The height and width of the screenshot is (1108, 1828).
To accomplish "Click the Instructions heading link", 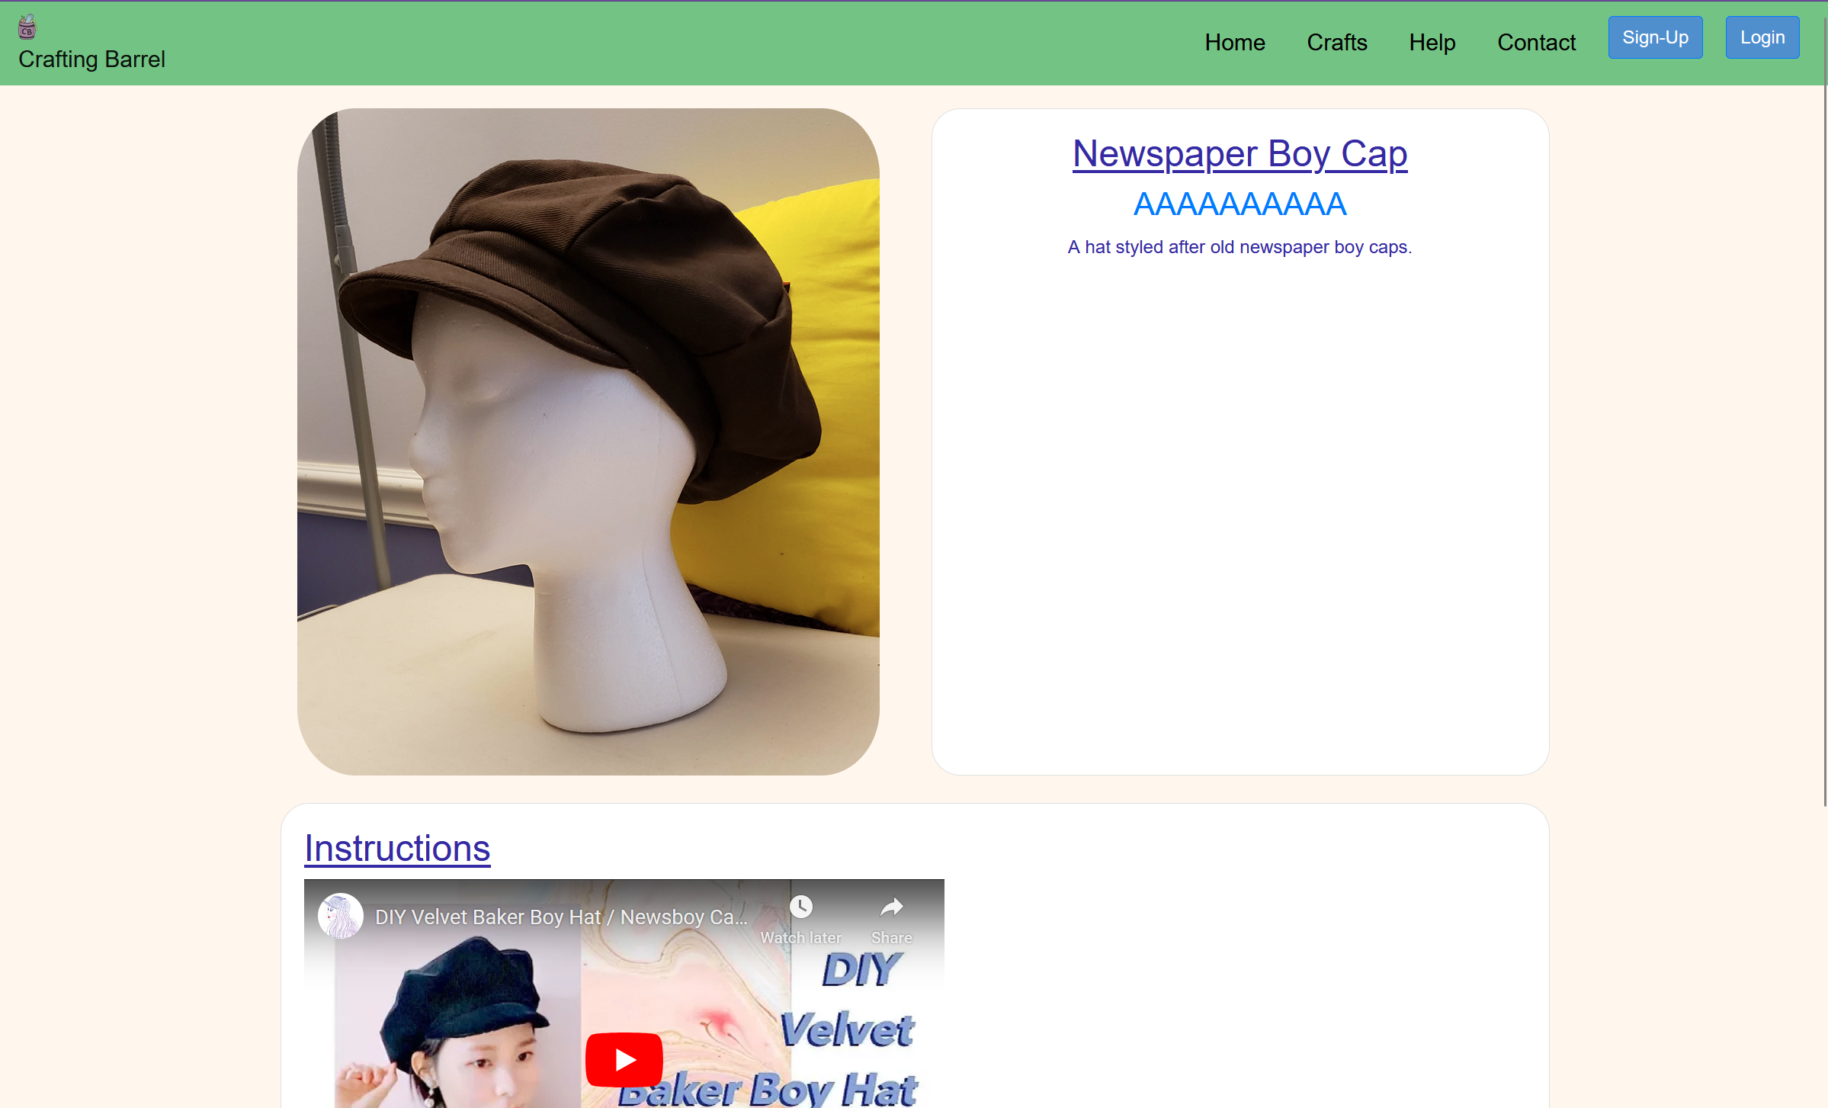I will (x=397, y=848).
